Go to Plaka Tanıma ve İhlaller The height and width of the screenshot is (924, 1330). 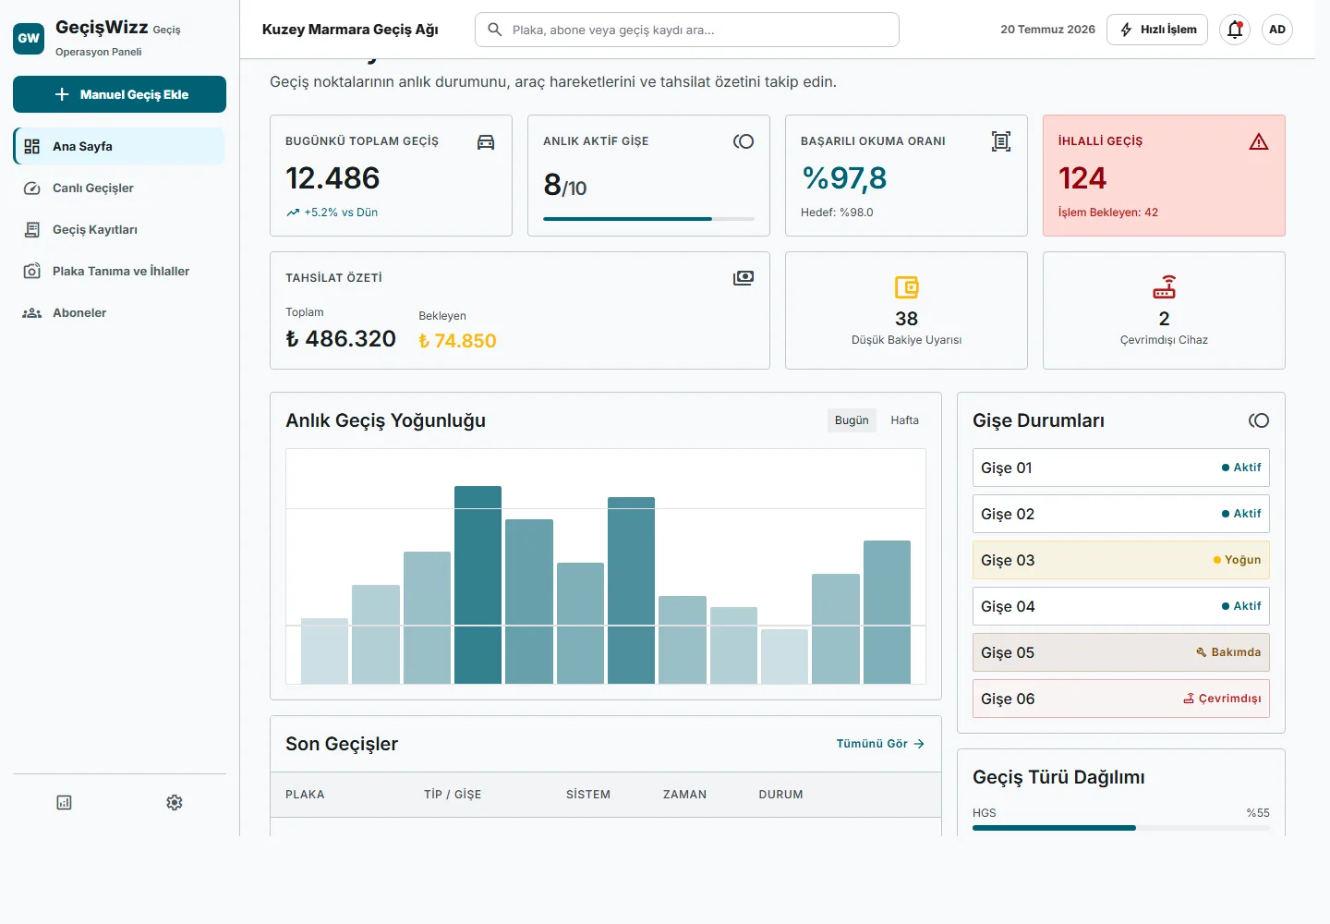click(x=119, y=271)
